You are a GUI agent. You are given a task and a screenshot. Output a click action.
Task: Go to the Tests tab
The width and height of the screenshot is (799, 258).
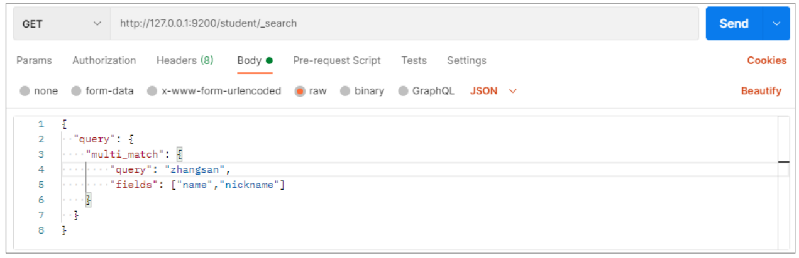click(x=414, y=61)
